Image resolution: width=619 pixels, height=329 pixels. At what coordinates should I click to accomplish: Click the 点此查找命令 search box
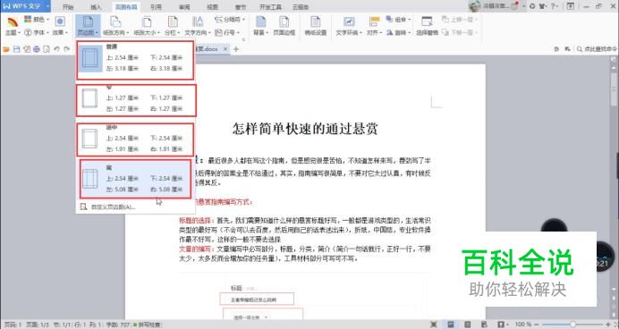(x=597, y=49)
